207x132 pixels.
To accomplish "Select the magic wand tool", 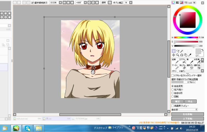I will (x=182, y=51).
